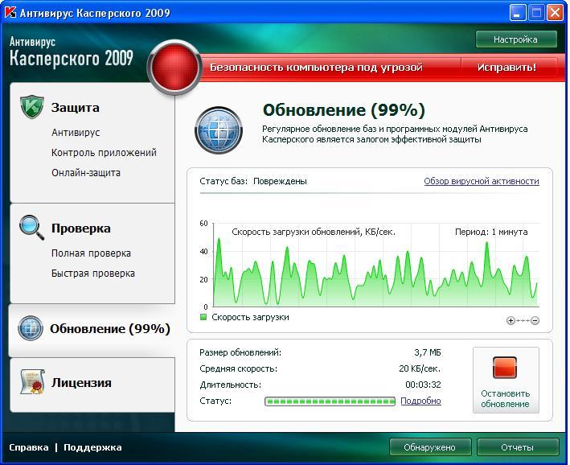Click the 00:03:32 duration value
The image size is (570, 465).
423,385
